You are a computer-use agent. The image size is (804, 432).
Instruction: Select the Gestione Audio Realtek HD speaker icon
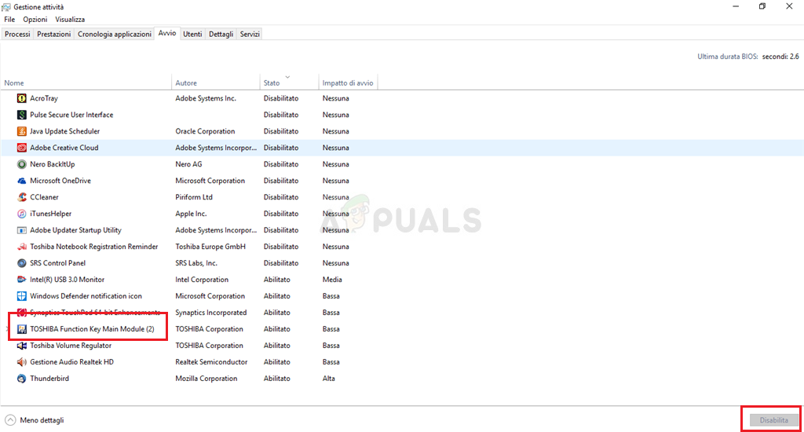pyautogui.click(x=21, y=362)
